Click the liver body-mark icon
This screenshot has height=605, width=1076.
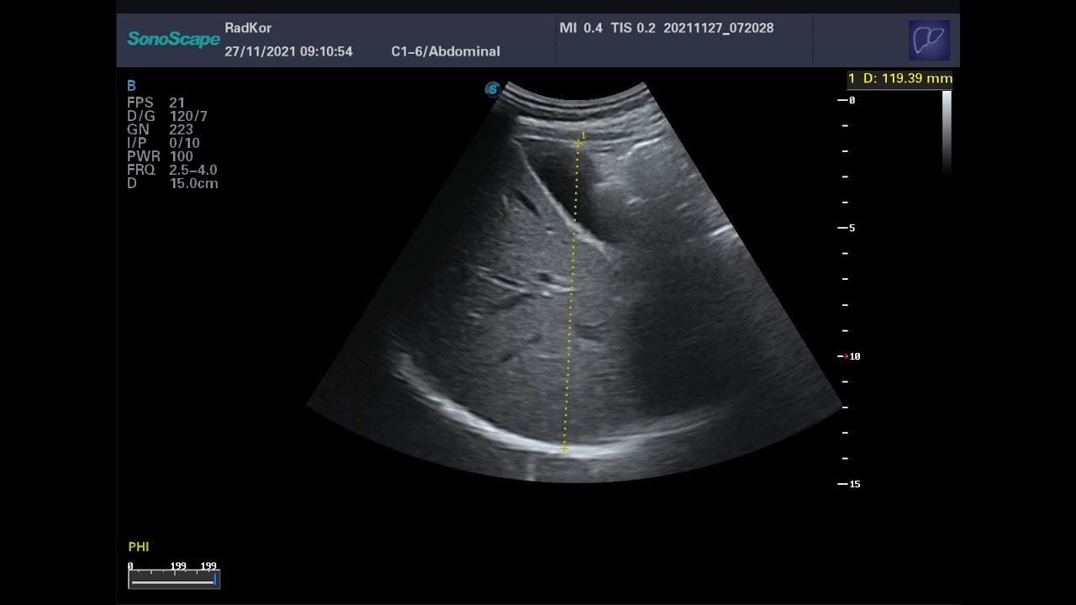[929, 40]
